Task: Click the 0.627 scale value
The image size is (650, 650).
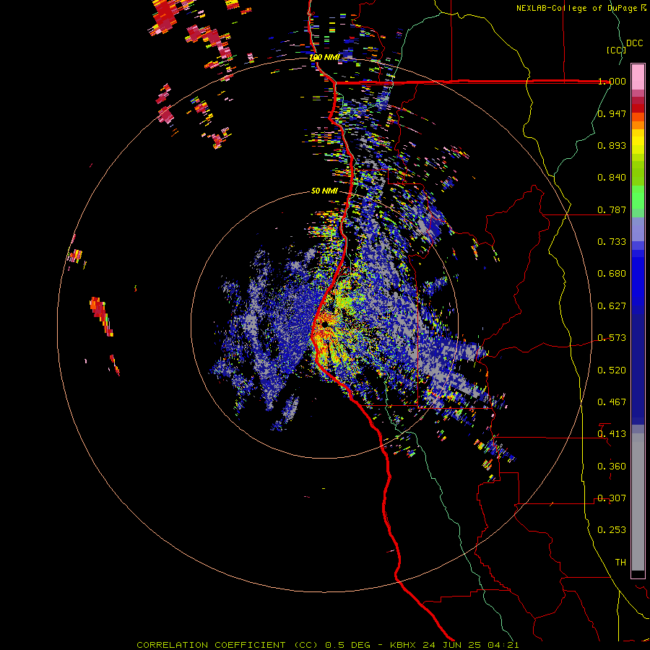Action: coord(612,306)
